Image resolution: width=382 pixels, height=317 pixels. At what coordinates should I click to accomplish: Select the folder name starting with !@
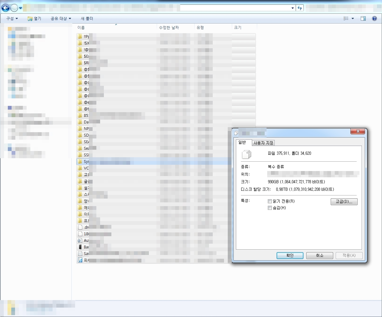coord(86,49)
